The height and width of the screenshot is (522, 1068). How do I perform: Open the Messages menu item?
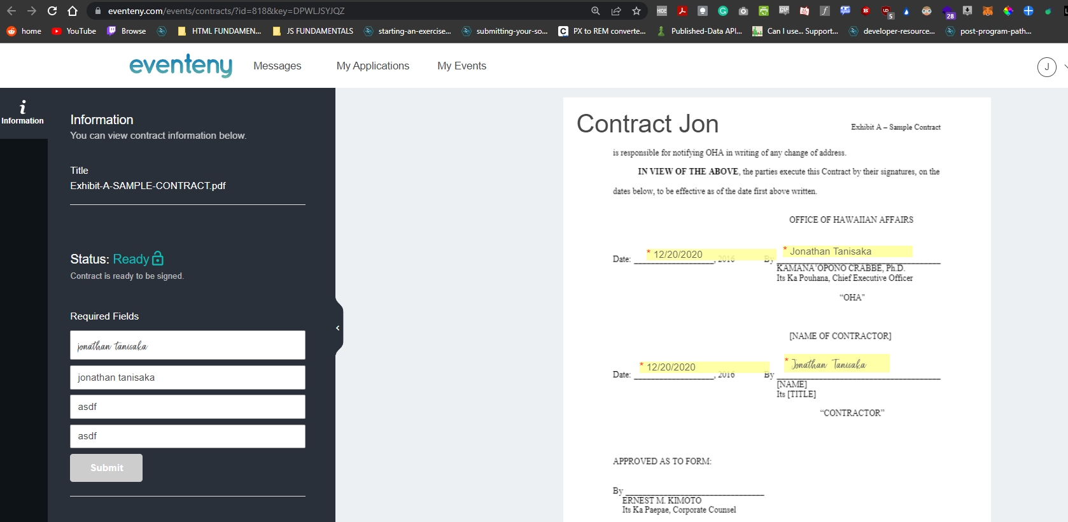277,66
